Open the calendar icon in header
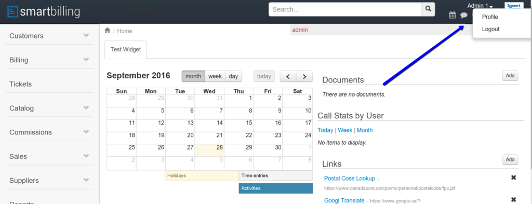Screen dimensions: 532x204 pos(452,15)
